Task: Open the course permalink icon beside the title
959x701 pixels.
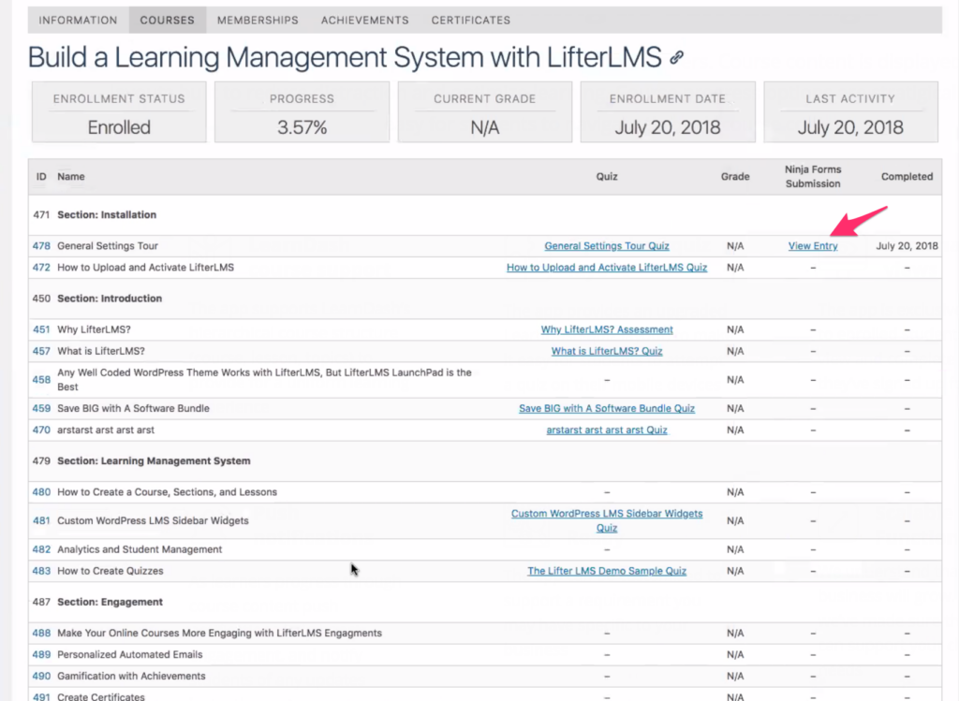Action: 676,57
